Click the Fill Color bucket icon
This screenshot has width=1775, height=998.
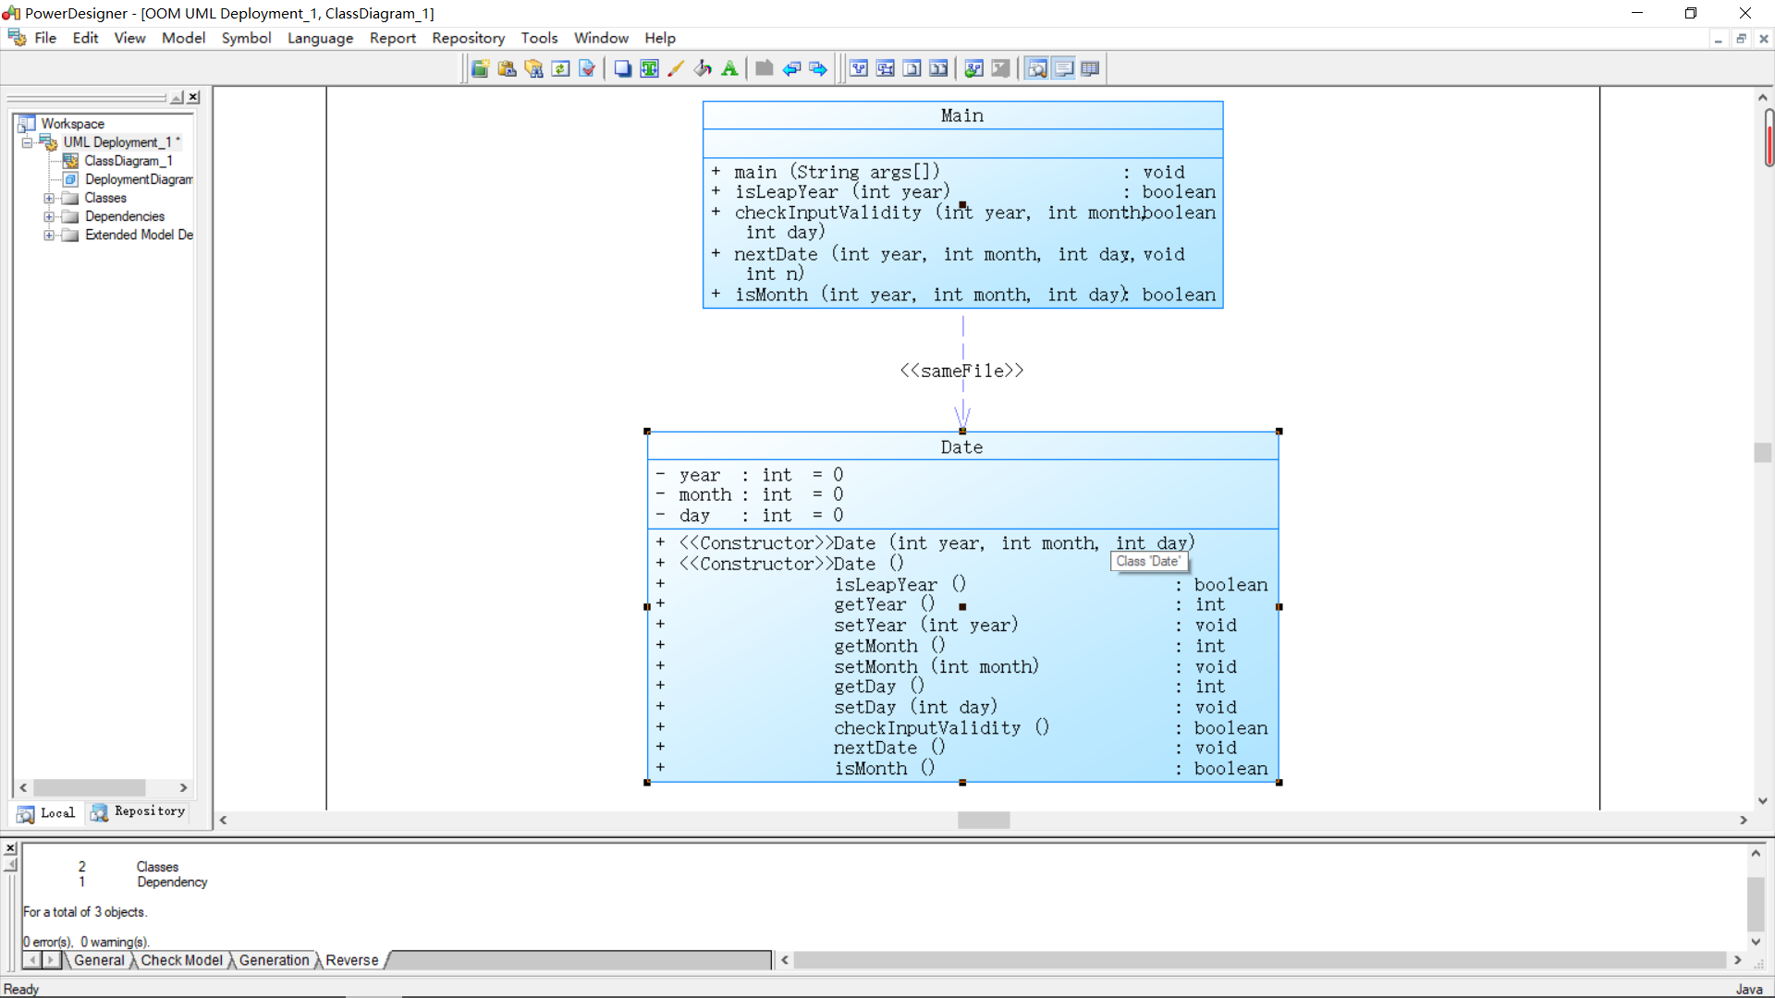[x=703, y=68]
